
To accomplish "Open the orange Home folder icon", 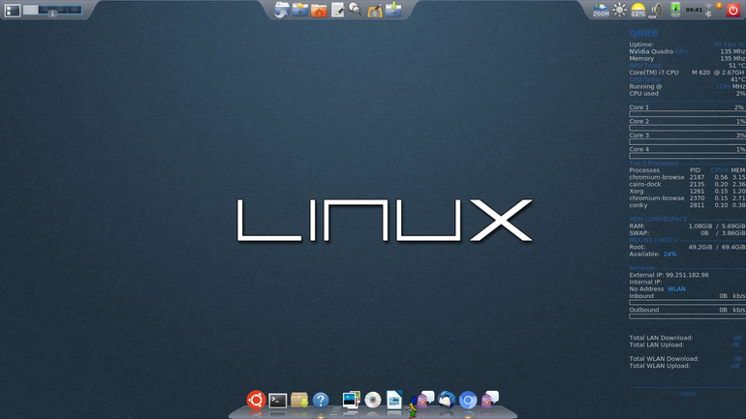I will pos(319,10).
